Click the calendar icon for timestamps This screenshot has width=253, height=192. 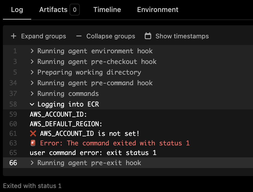[x=148, y=36]
